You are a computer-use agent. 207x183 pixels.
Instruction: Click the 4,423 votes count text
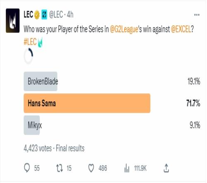(38, 148)
